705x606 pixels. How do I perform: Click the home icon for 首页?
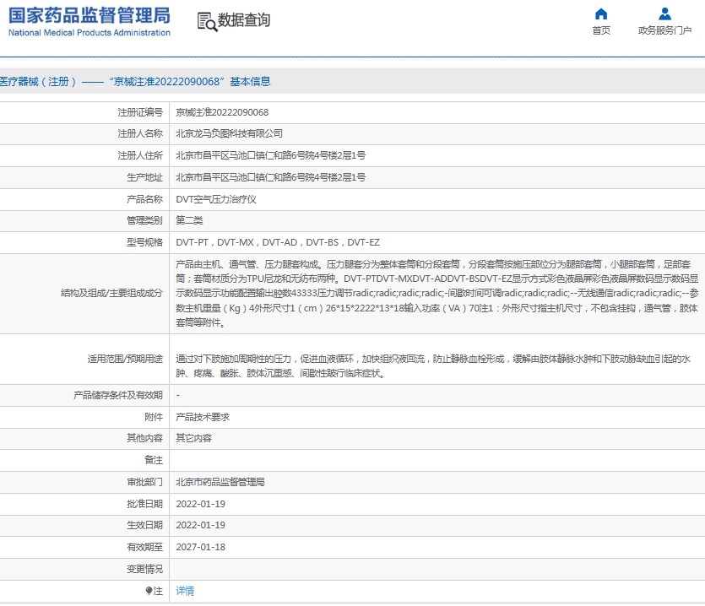601,14
